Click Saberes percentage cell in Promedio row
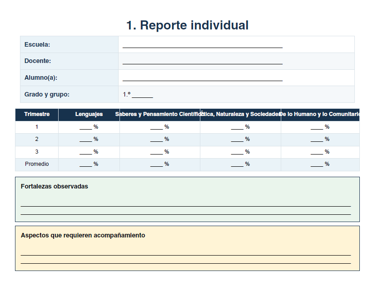This screenshot has height=295, width=368. click(160, 164)
